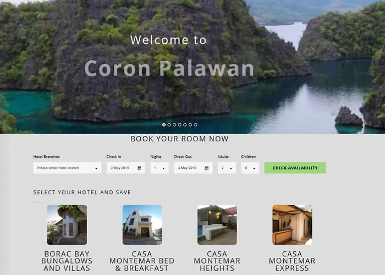Click the Casa Montemar Heights title link
This screenshot has height=275, width=385.
click(x=217, y=261)
